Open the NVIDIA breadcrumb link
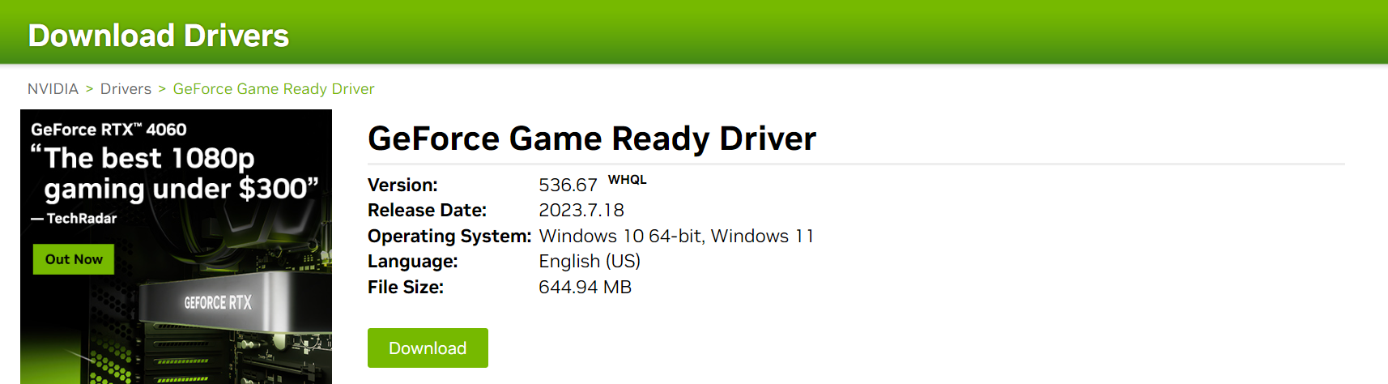 coord(53,89)
